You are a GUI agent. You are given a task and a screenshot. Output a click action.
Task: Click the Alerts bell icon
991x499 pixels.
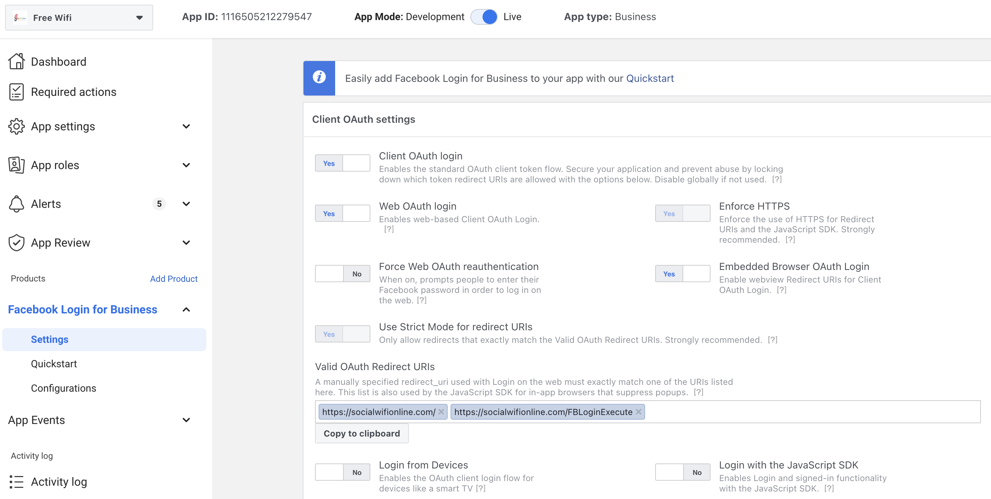tap(16, 204)
